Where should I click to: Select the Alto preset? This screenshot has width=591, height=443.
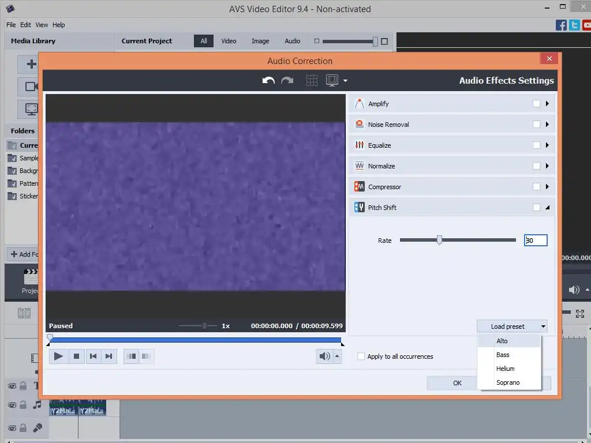point(509,341)
